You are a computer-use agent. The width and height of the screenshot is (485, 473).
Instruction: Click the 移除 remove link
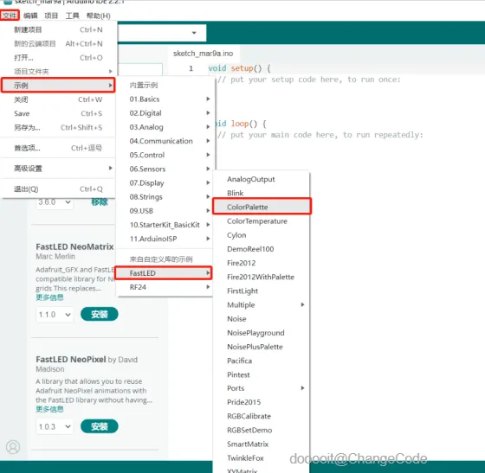point(100,202)
